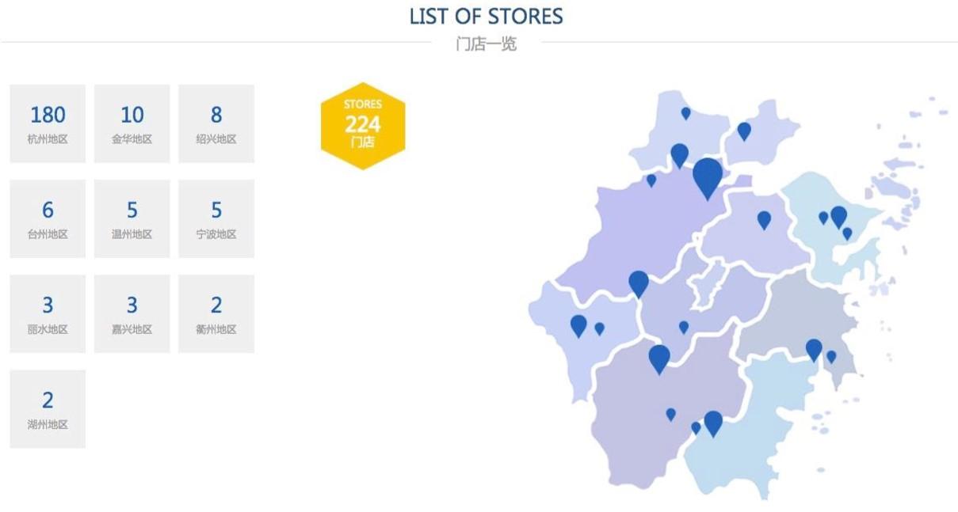Click the map pin in Jiaxing region

point(744,131)
